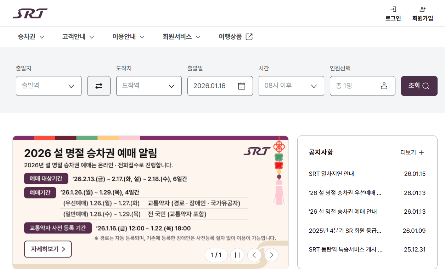Expand the 고객안내 chevron
The width and height of the screenshot is (445, 277).
click(x=91, y=37)
